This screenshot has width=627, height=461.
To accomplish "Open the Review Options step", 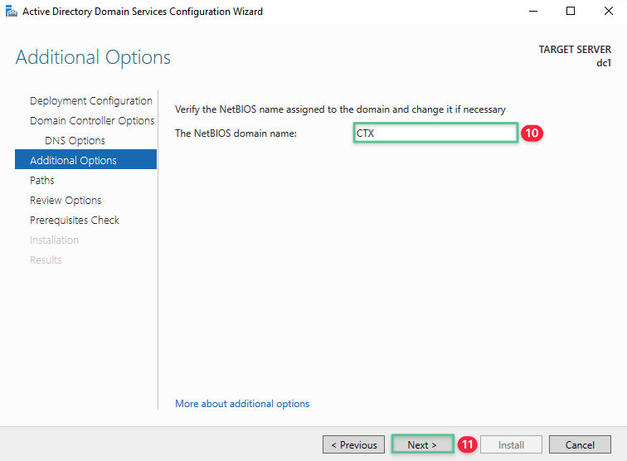I will pyautogui.click(x=66, y=201).
